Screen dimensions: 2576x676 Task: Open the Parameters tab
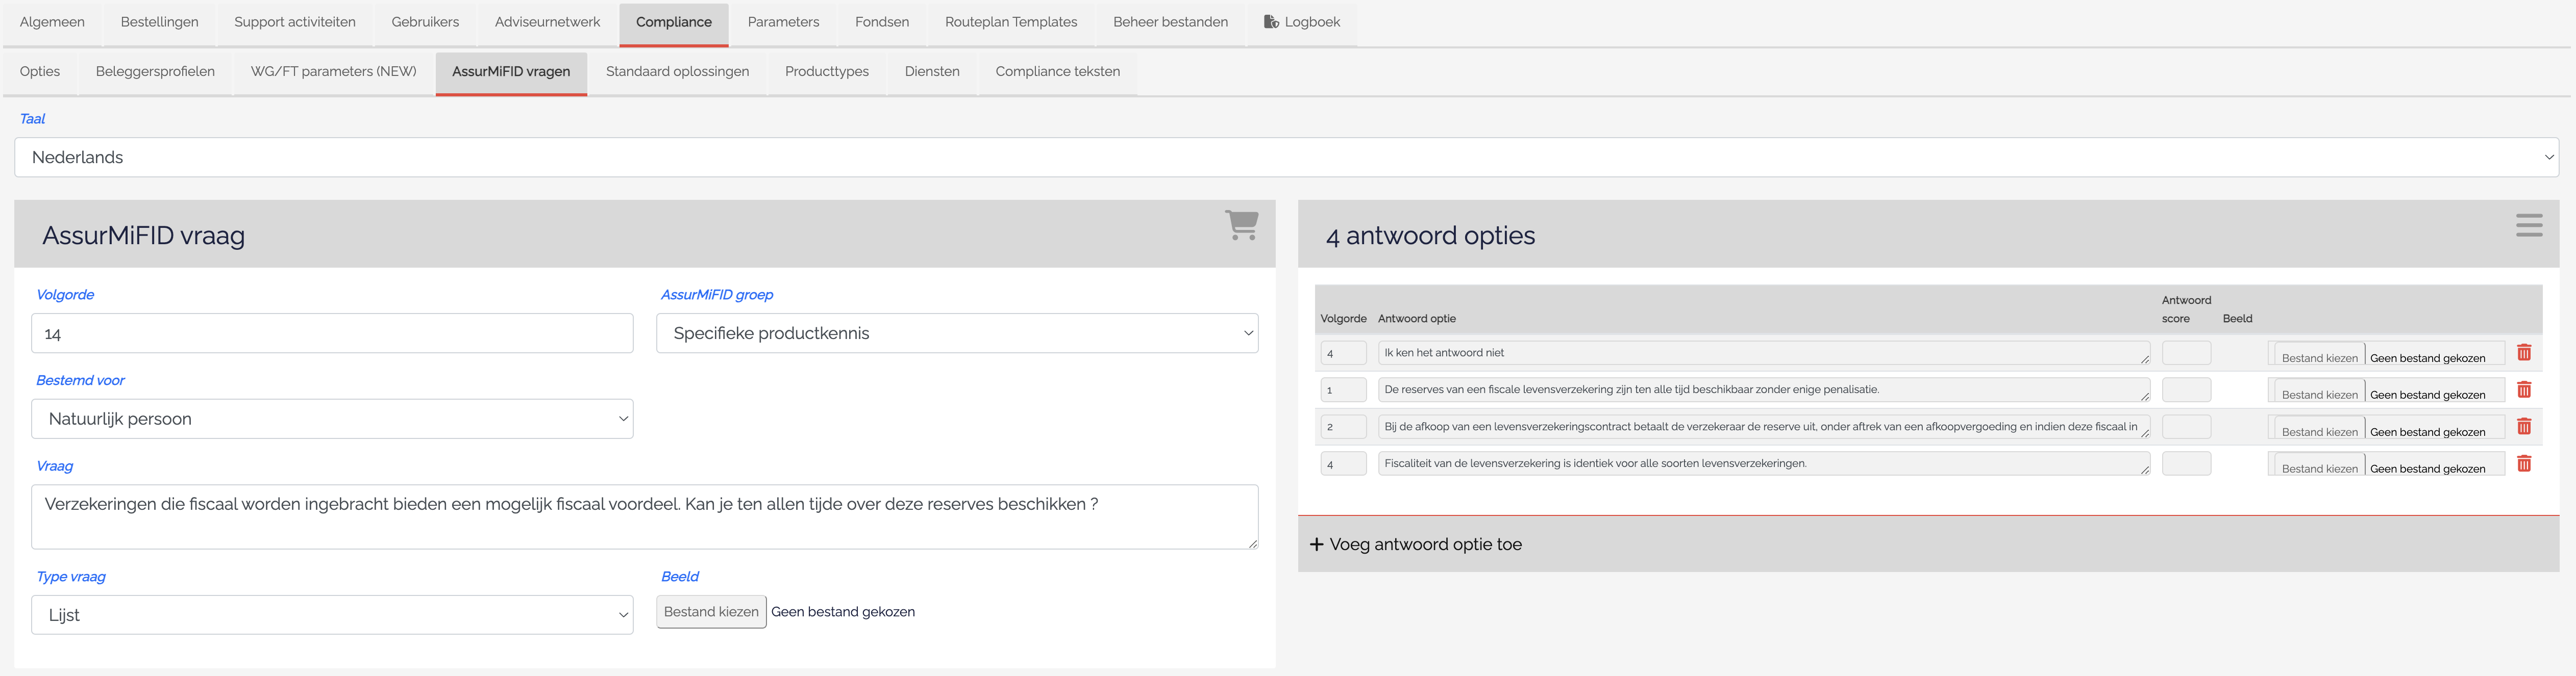[783, 22]
